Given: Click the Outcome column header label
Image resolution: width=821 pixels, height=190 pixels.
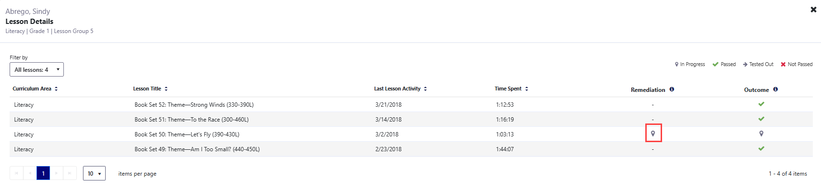Looking at the screenshot, I should (756, 90).
